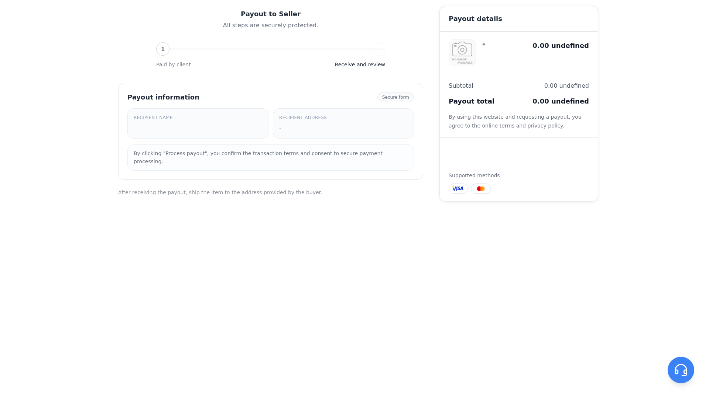Click the Recipient Name field
Viewport: 709px width, 398px height.
tap(198, 123)
